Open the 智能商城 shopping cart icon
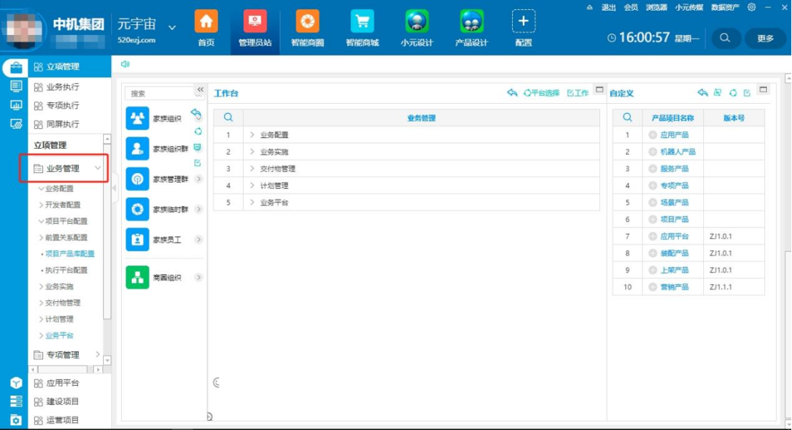Image resolution: width=792 pixels, height=430 pixels. click(362, 21)
